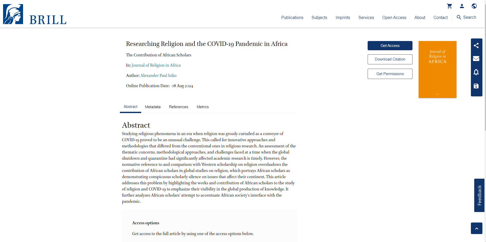The height and width of the screenshot is (242, 486).
Task: Click the user account icon
Action: coord(462,6)
